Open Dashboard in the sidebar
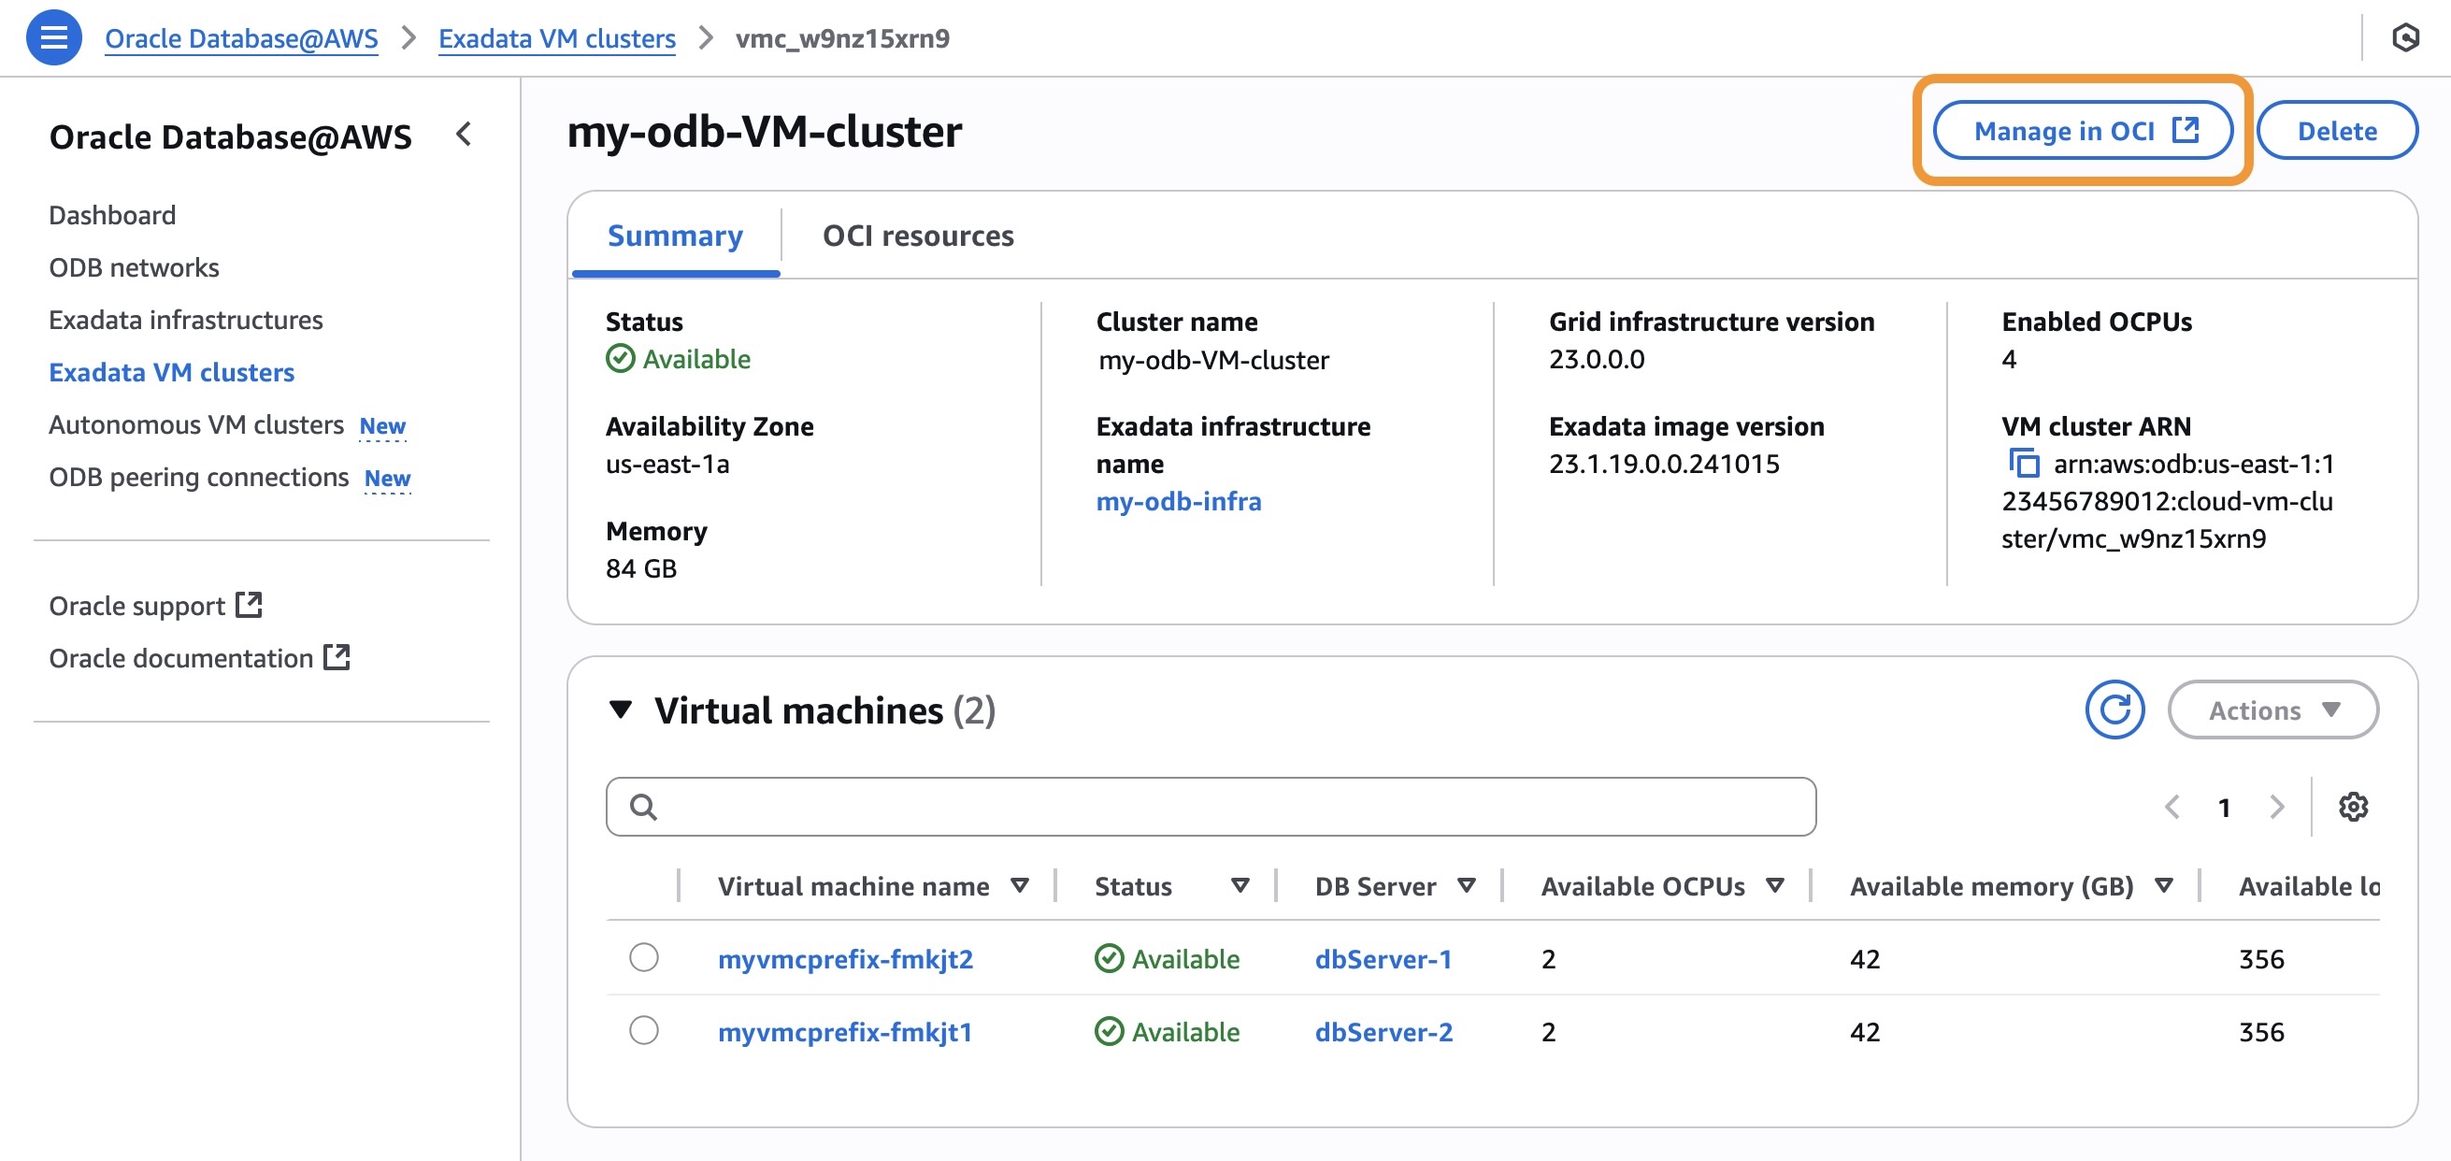Image resolution: width=2451 pixels, height=1161 pixels. (x=112, y=215)
